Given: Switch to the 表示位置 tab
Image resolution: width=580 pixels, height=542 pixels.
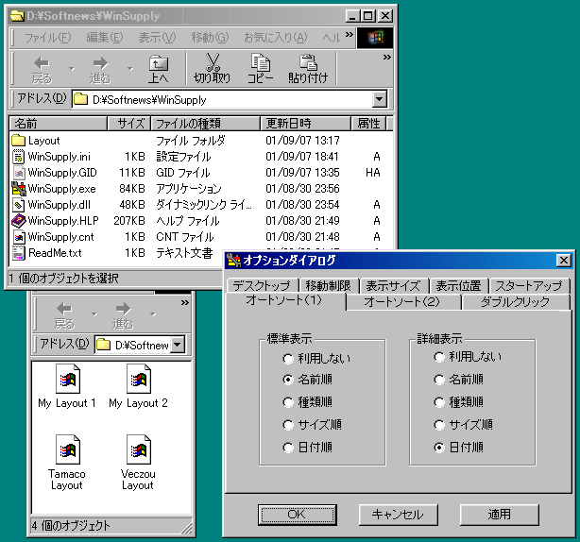Looking at the screenshot, I should click(459, 285).
